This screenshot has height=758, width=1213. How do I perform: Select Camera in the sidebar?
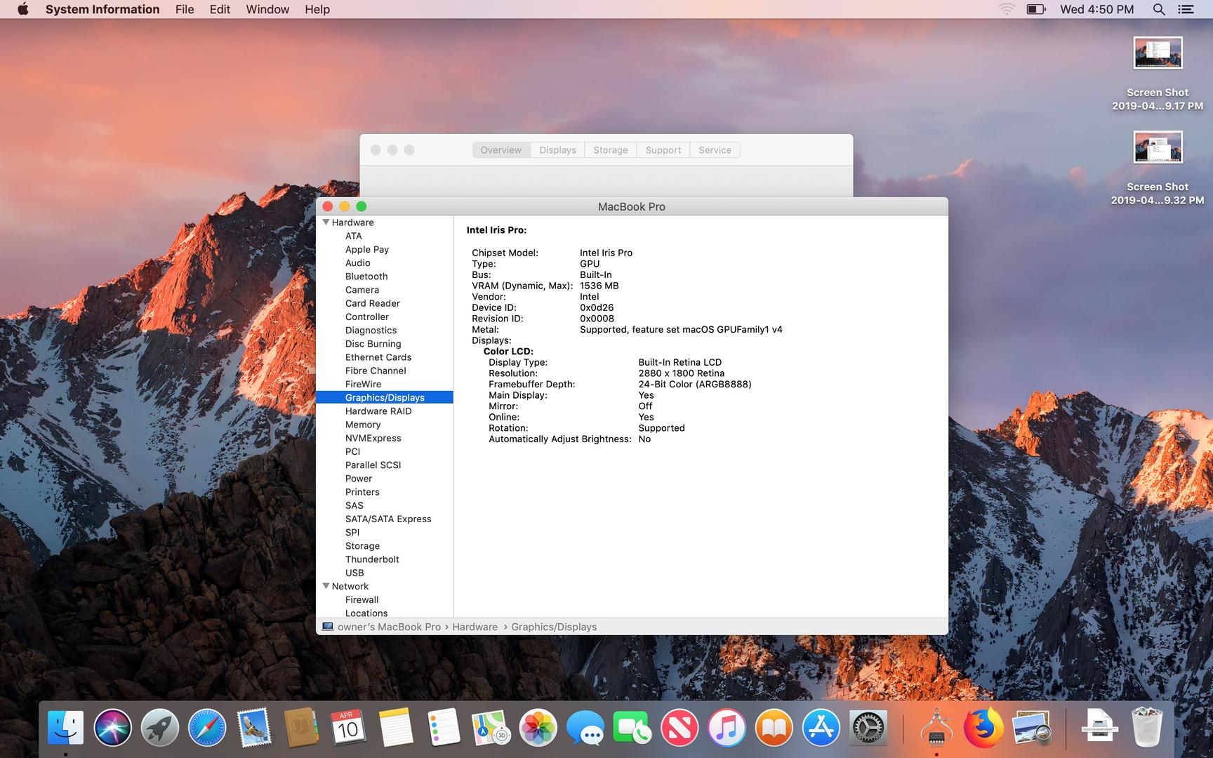click(362, 289)
